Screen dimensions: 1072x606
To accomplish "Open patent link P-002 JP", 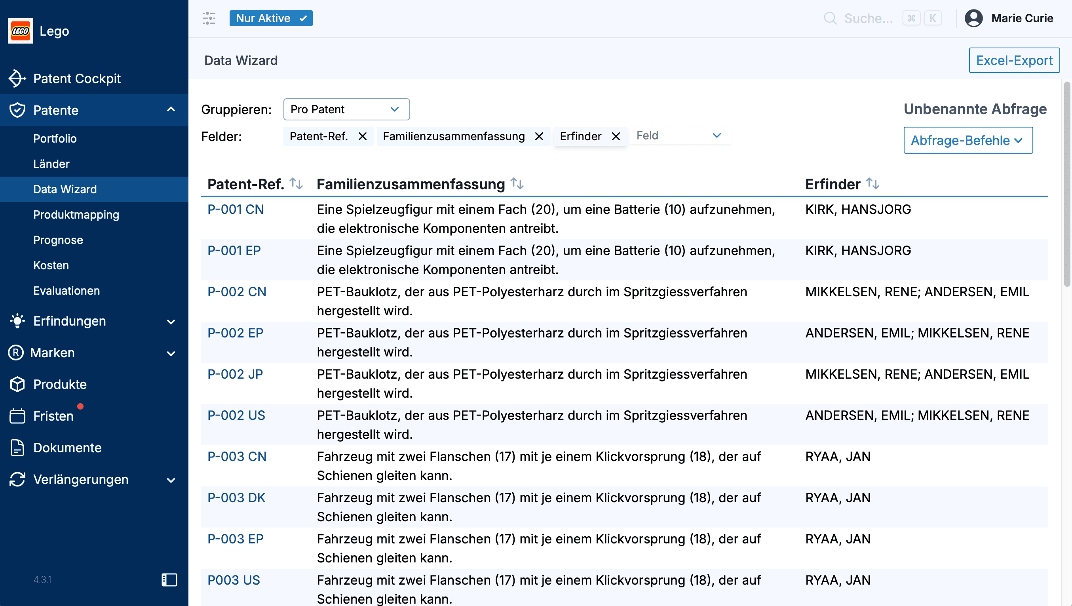I will point(235,374).
